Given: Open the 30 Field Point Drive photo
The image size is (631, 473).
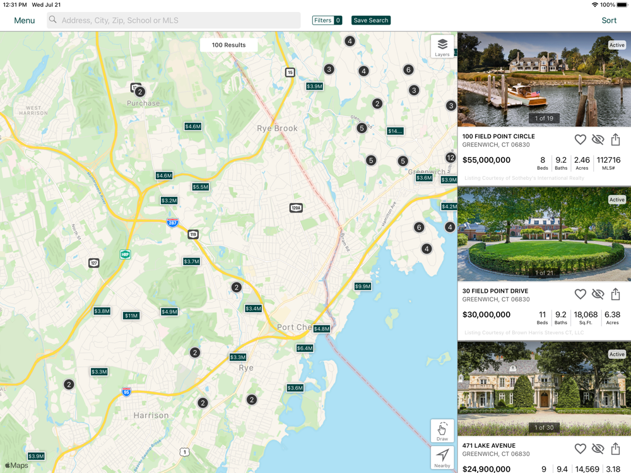Looking at the screenshot, I should (x=544, y=234).
